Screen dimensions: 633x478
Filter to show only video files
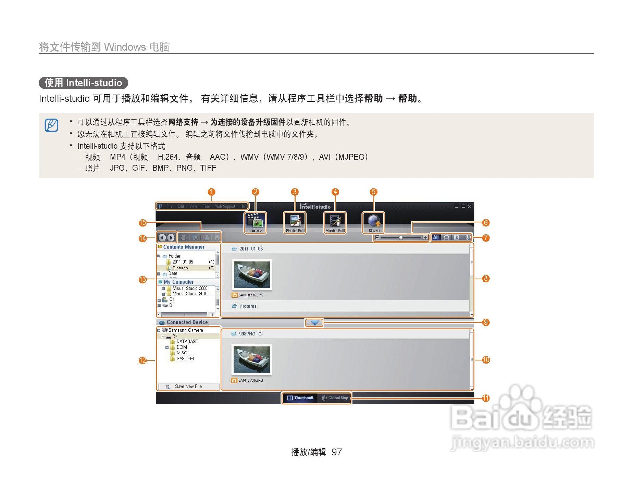point(447,237)
